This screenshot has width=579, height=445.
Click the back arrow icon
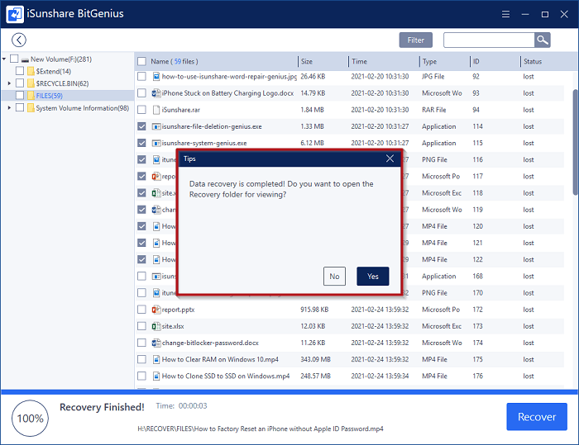pos(18,40)
